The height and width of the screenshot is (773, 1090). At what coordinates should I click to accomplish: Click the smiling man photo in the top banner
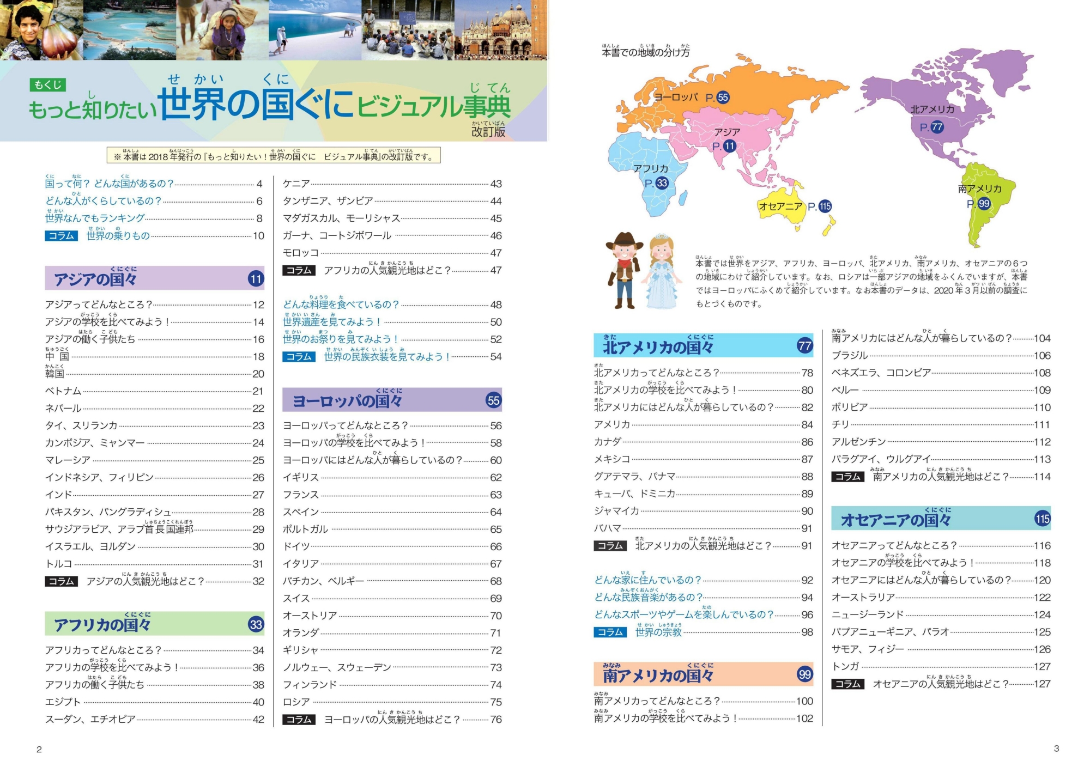coord(41,30)
